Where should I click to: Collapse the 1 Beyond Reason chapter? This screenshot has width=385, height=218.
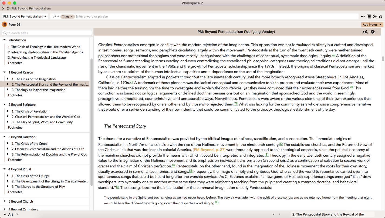[5, 72]
